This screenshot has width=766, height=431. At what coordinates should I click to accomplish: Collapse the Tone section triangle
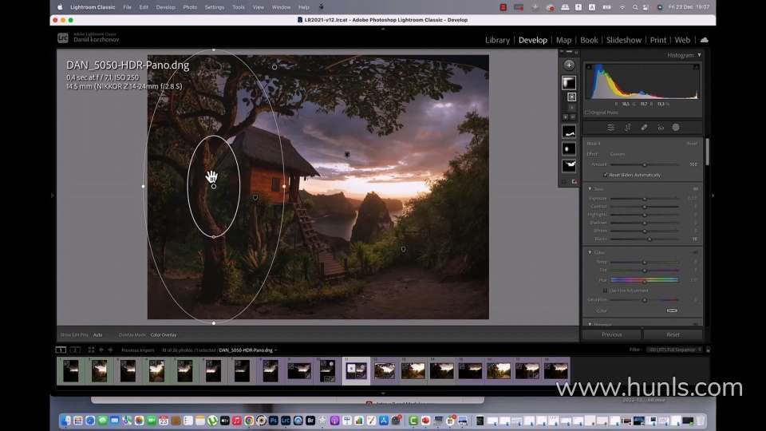click(589, 189)
